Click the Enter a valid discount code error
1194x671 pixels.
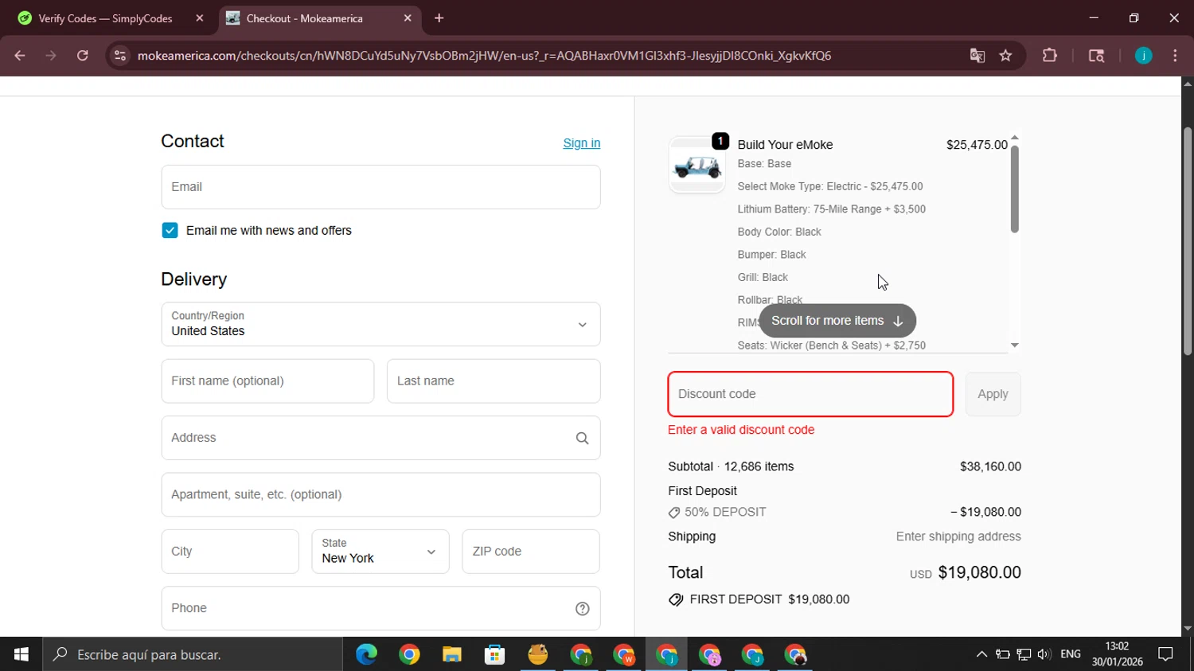(741, 430)
